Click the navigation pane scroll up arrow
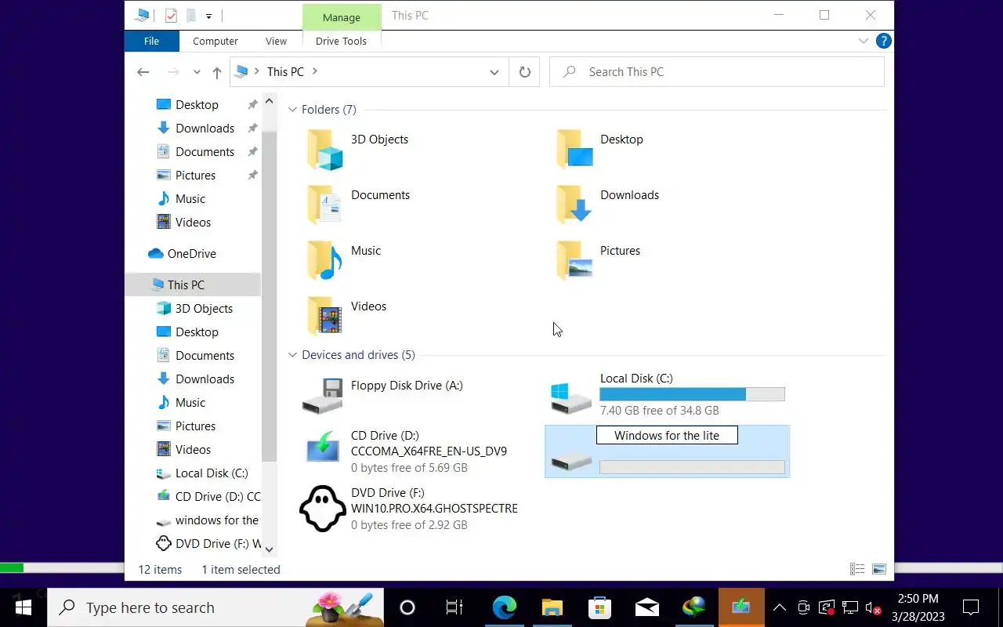1003x627 pixels. [x=269, y=101]
